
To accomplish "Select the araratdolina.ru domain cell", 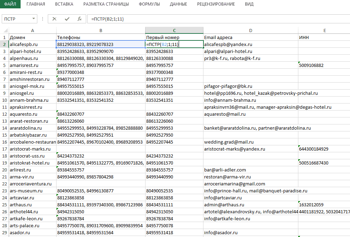I will (x=32, y=128).
